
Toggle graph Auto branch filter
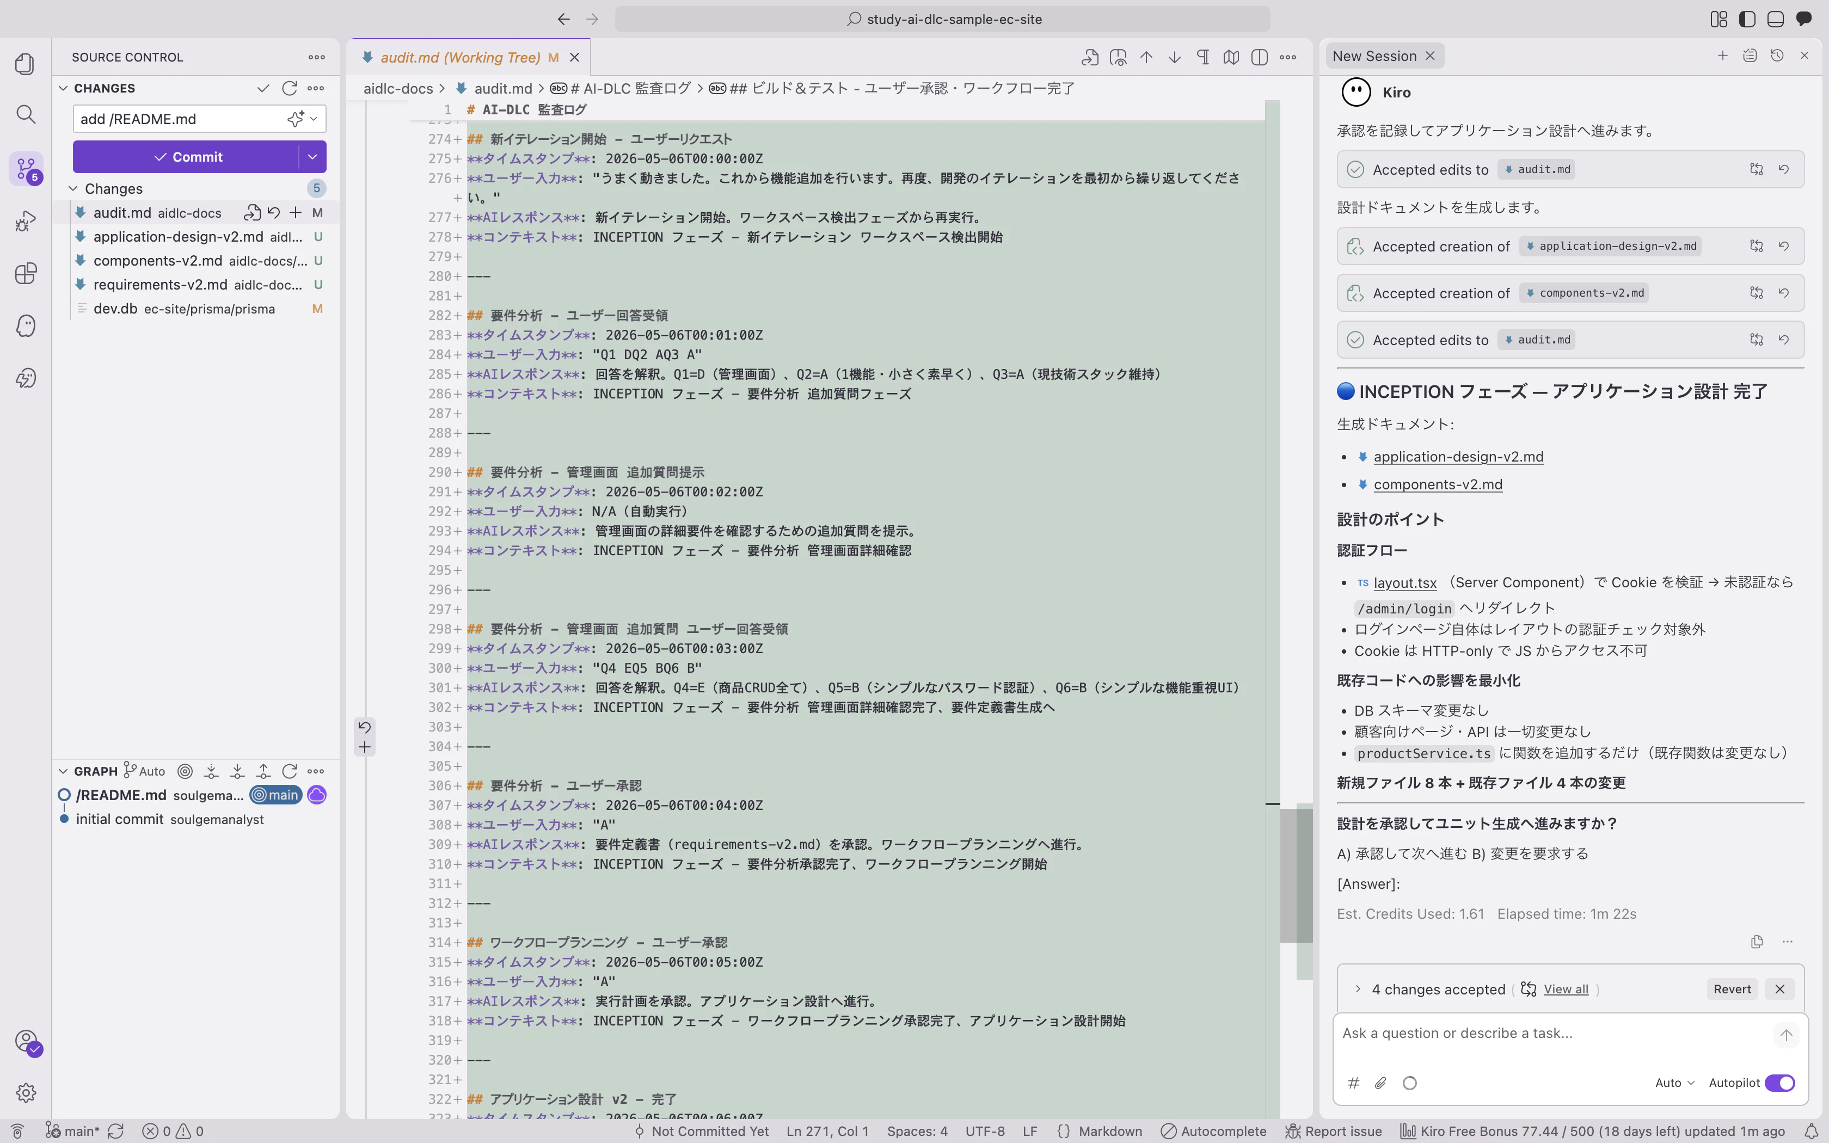click(x=144, y=771)
